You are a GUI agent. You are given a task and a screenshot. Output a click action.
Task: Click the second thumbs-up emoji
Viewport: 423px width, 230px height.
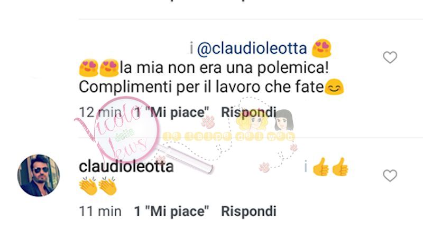pyautogui.click(x=340, y=167)
